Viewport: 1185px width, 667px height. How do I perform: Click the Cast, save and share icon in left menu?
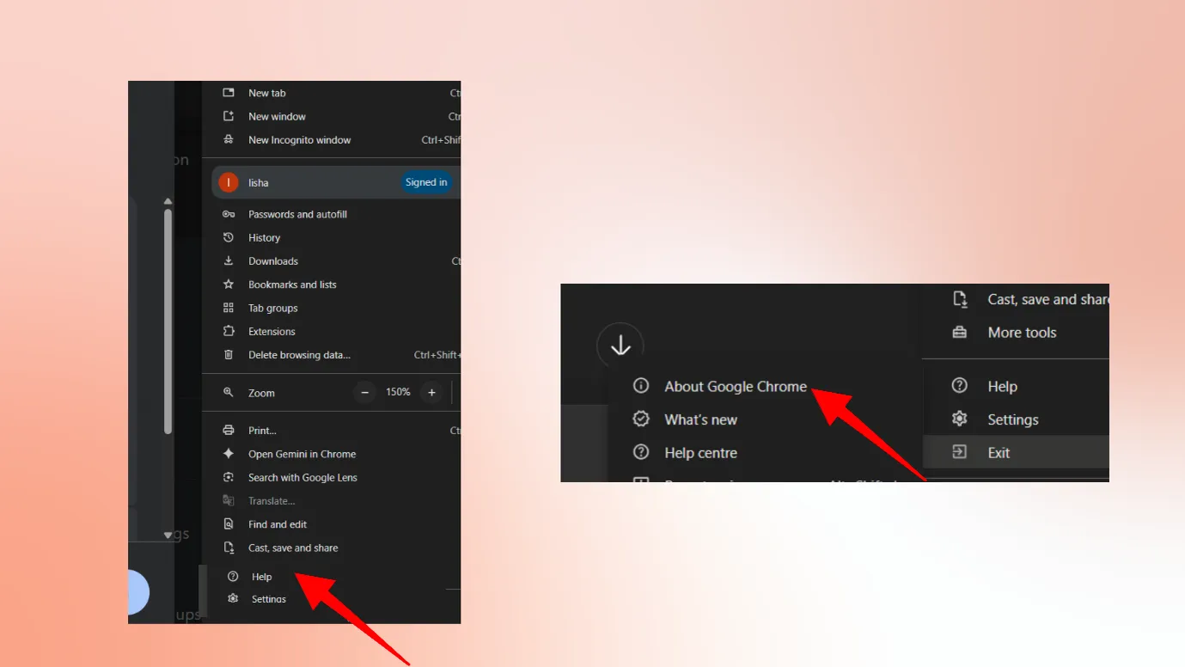229,548
